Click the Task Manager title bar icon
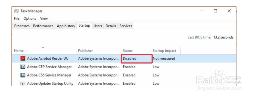The width and height of the screenshot is (256, 97). coord(16,11)
